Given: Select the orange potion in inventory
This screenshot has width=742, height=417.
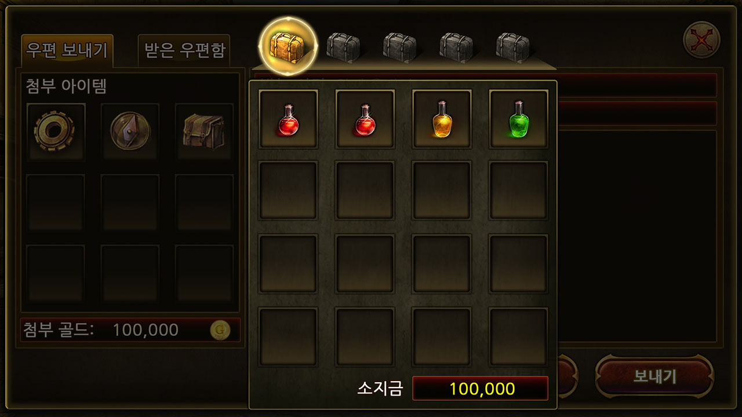Looking at the screenshot, I should pos(442,119).
